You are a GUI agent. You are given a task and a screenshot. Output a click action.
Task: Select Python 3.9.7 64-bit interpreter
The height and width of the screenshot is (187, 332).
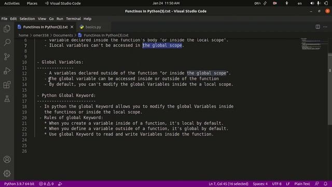pos(19,184)
